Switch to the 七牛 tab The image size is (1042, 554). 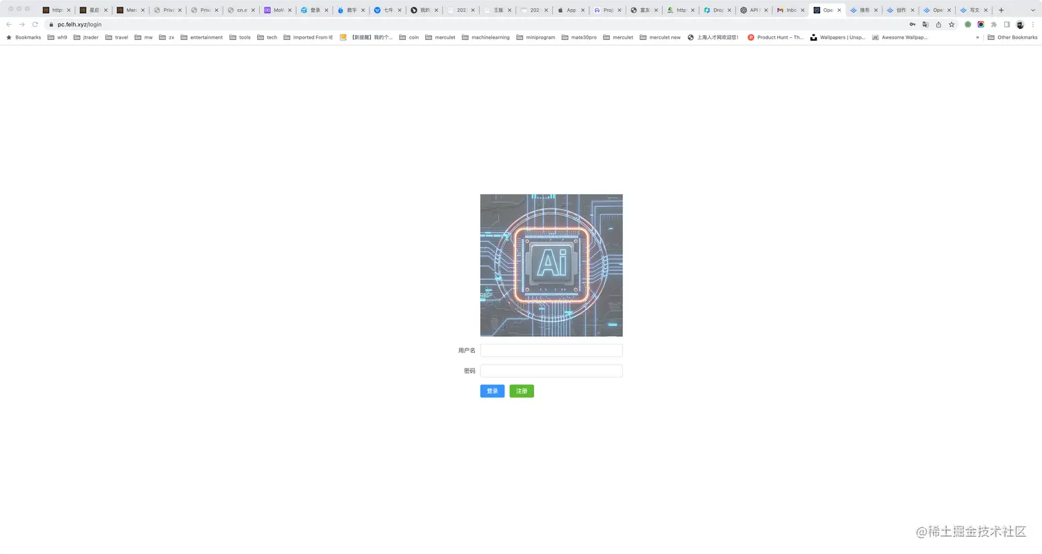tap(387, 10)
